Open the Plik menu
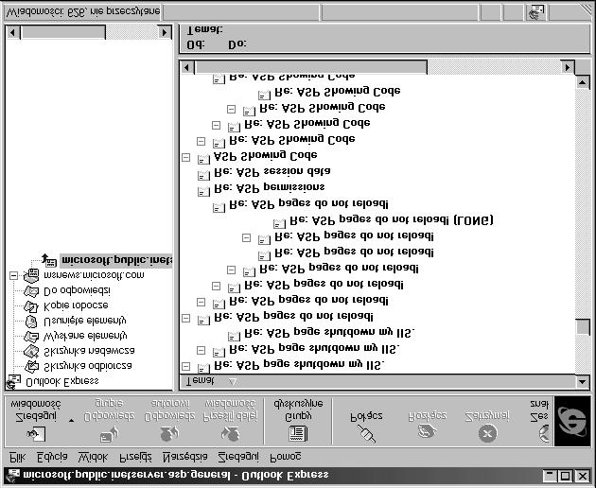Viewport: 596px width, 488px height. 17,457
